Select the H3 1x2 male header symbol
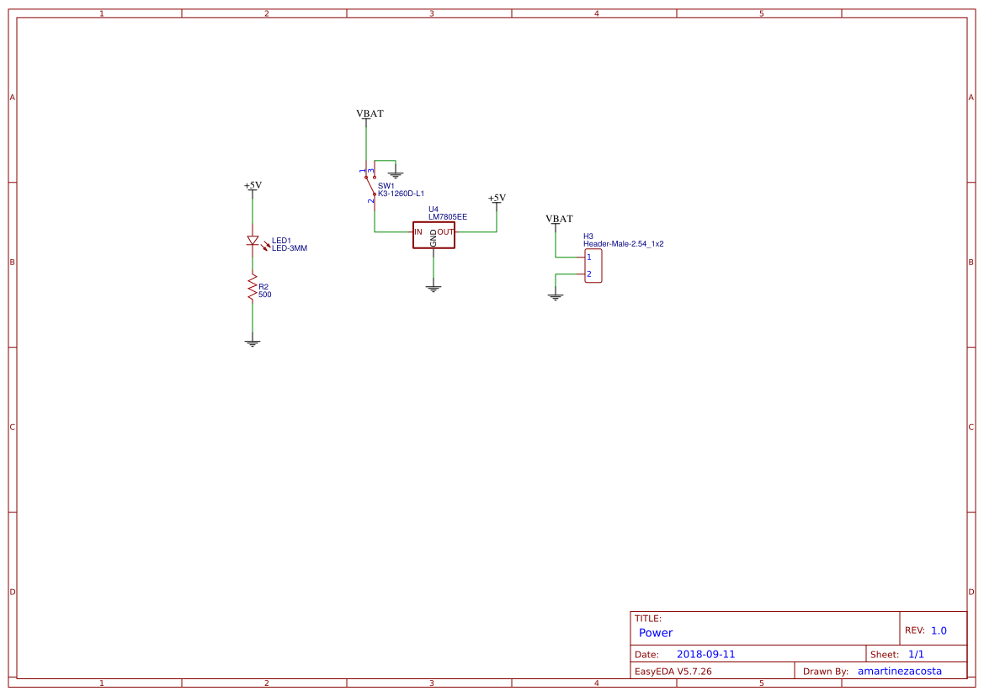The width and height of the screenshot is (984, 696). click(594, 265)
